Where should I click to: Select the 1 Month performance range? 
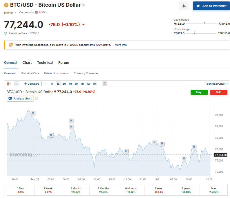point(76,190)
